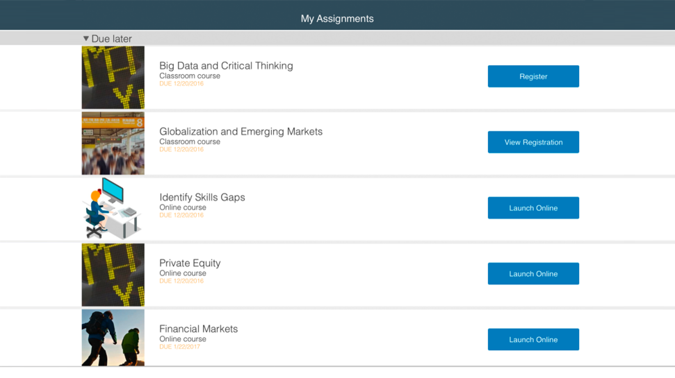This screenshot has height=378, width=675.
Task: Click the My Assignments page title
Action: point(337,19)
